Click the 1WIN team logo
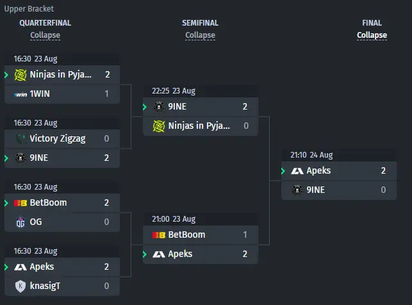This screenshot has height=305, width=412. [x=21, y=94]
